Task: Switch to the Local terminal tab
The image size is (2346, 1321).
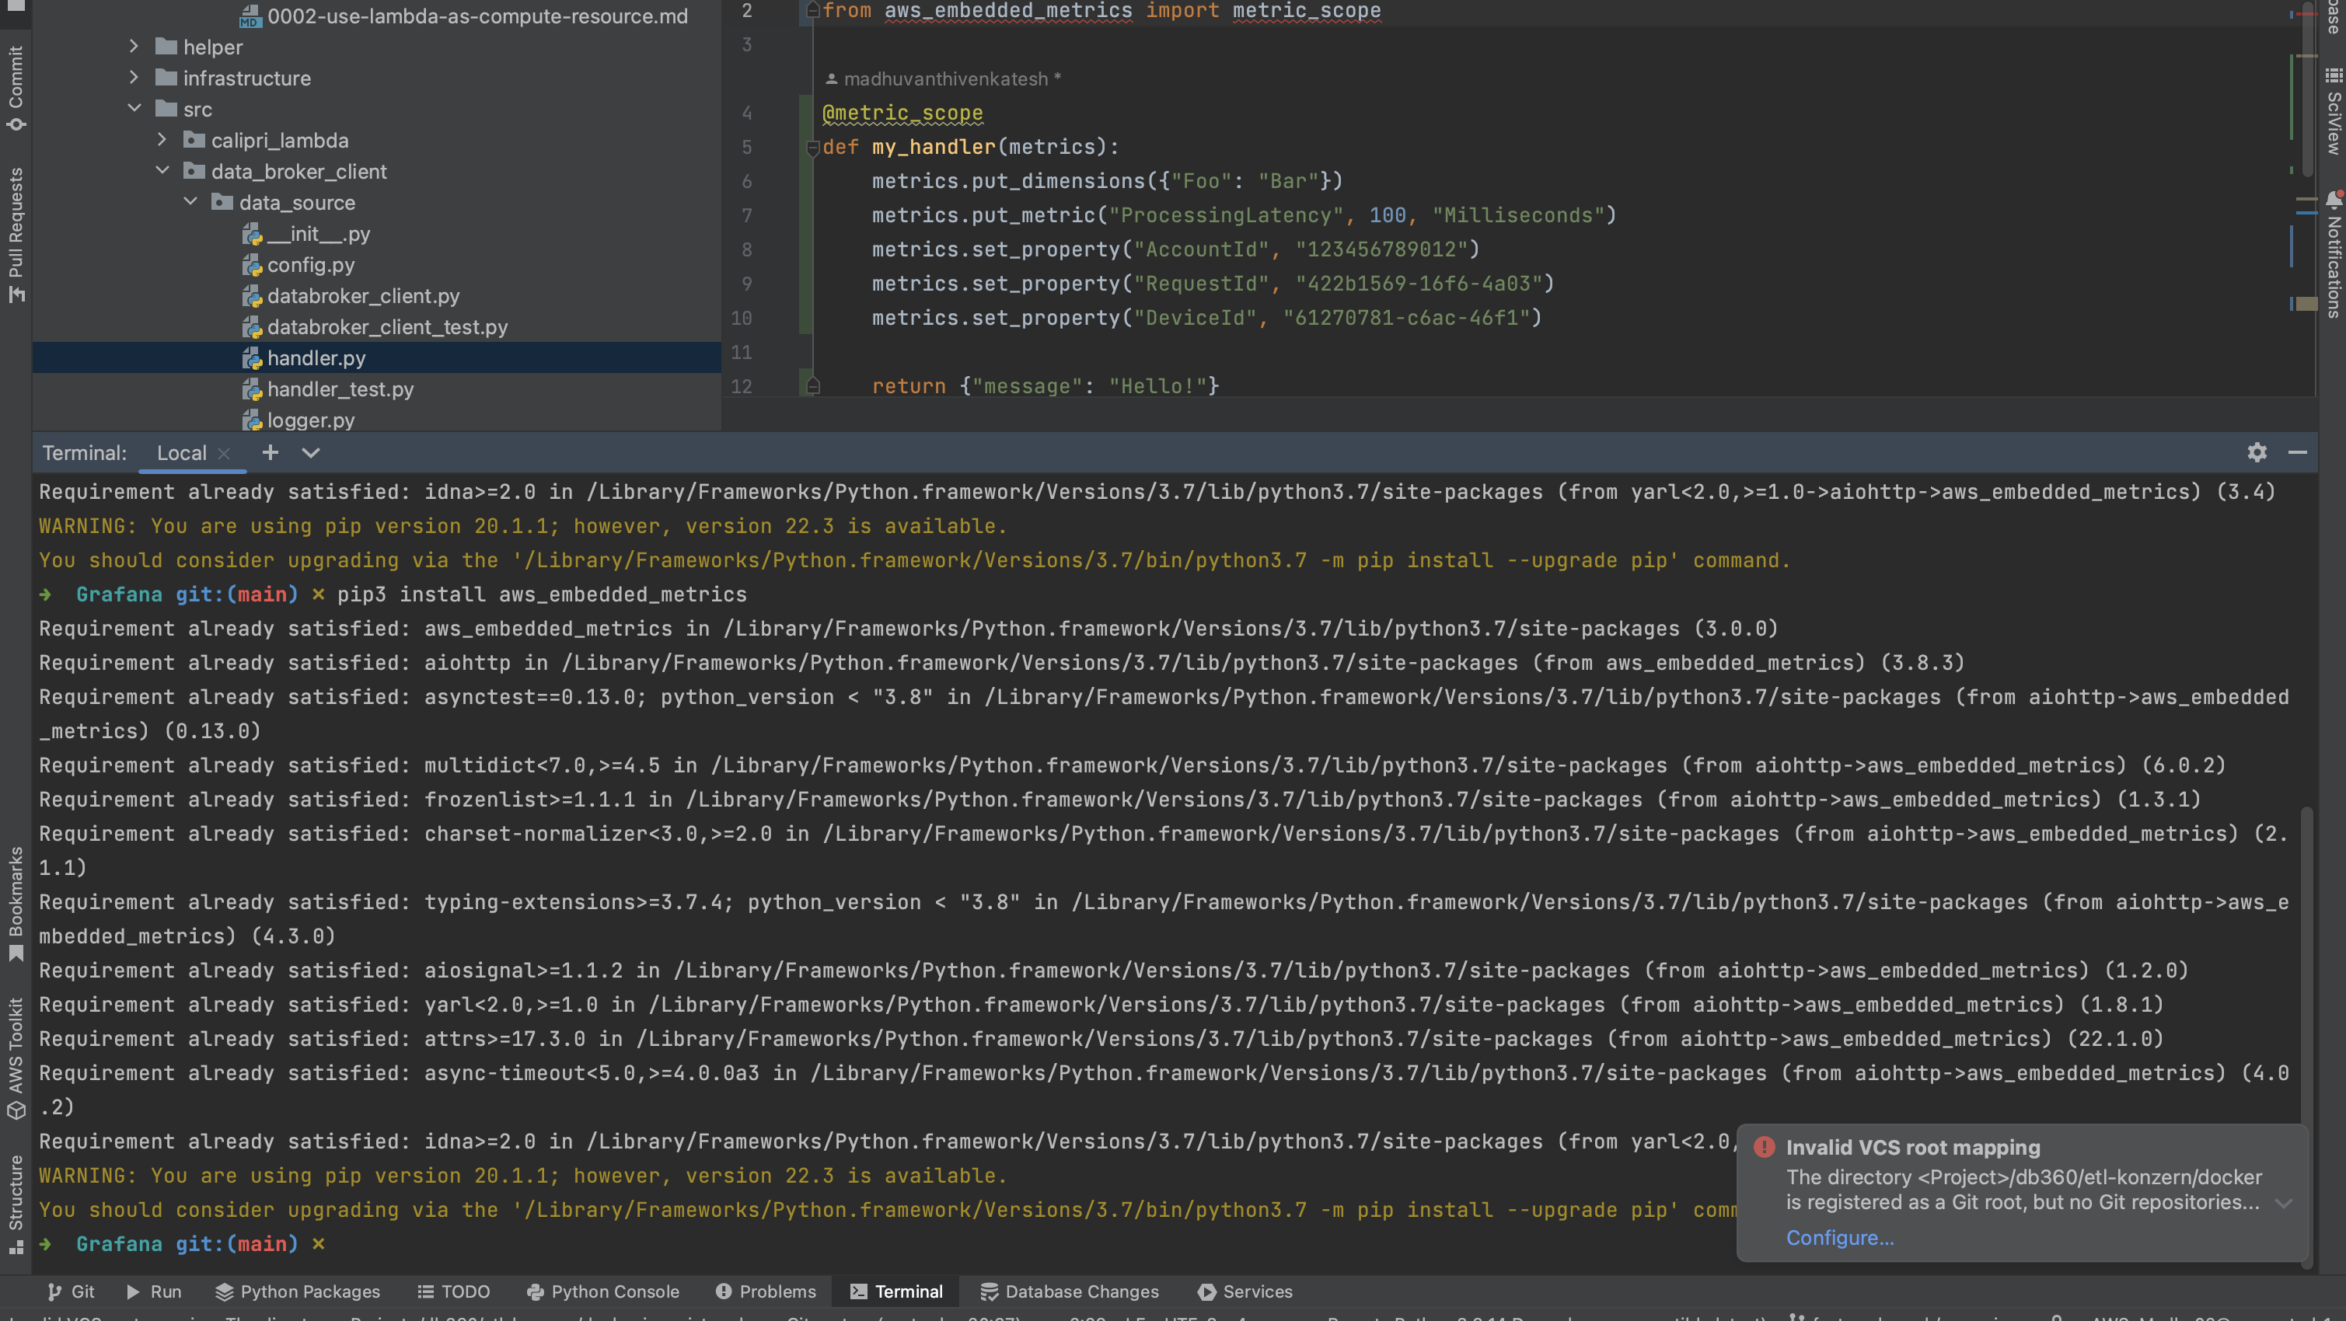Action: pyautogui.click(x=181, y=452)
